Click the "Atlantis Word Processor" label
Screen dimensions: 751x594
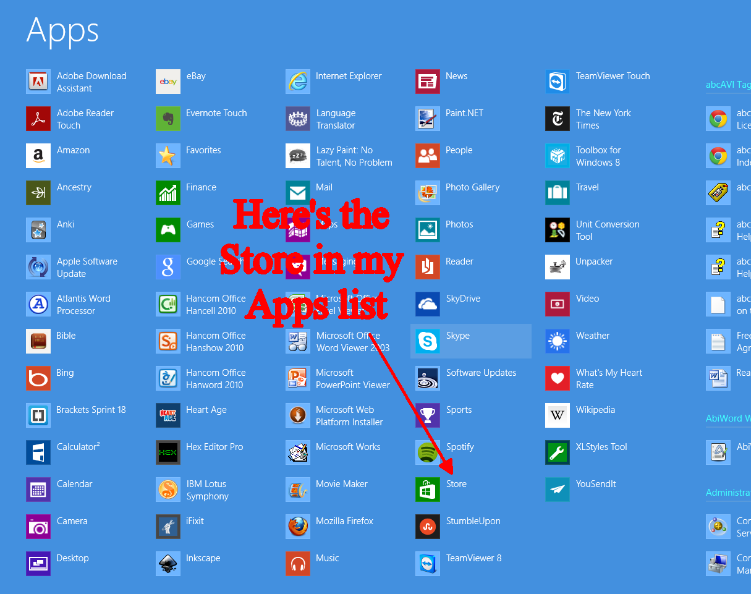pyautogui.click(x=83, y=305)
